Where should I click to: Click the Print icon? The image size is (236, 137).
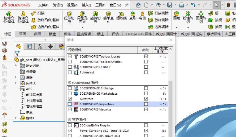[182, 5]
